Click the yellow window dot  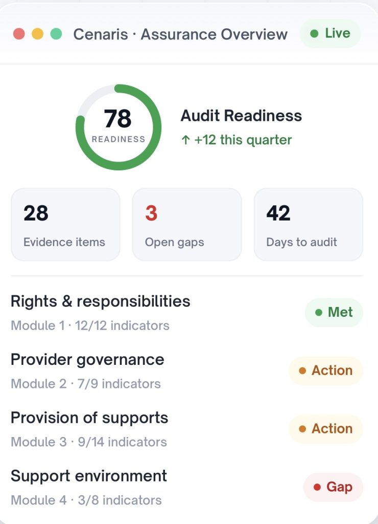tap(37, 34)
